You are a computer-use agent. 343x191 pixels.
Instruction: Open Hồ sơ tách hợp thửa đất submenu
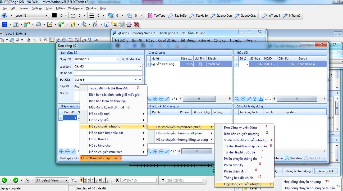coord(106,133)
